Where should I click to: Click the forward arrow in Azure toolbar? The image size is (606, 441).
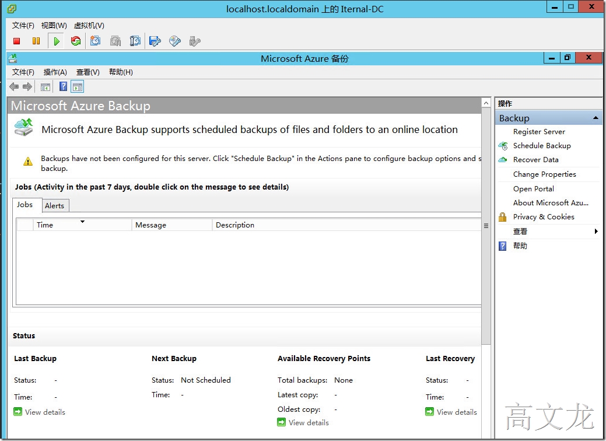pos(27,86)
